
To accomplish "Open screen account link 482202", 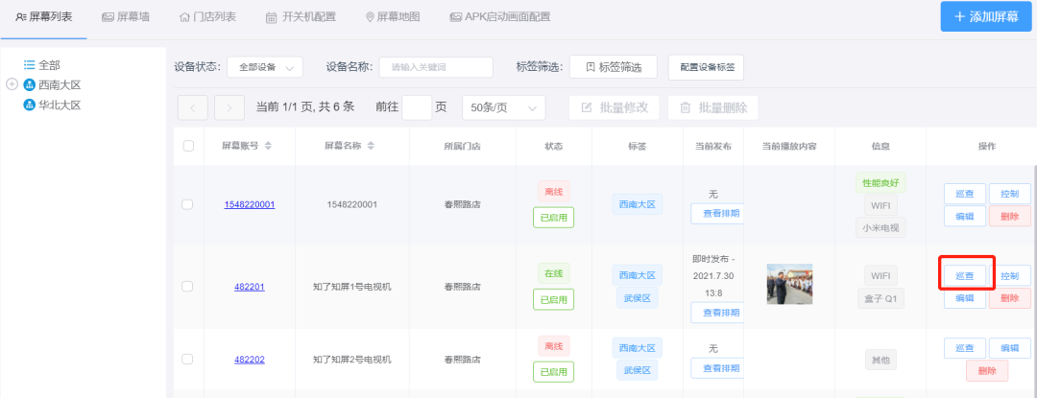I will pyautogui.click(x=250, y=359).
